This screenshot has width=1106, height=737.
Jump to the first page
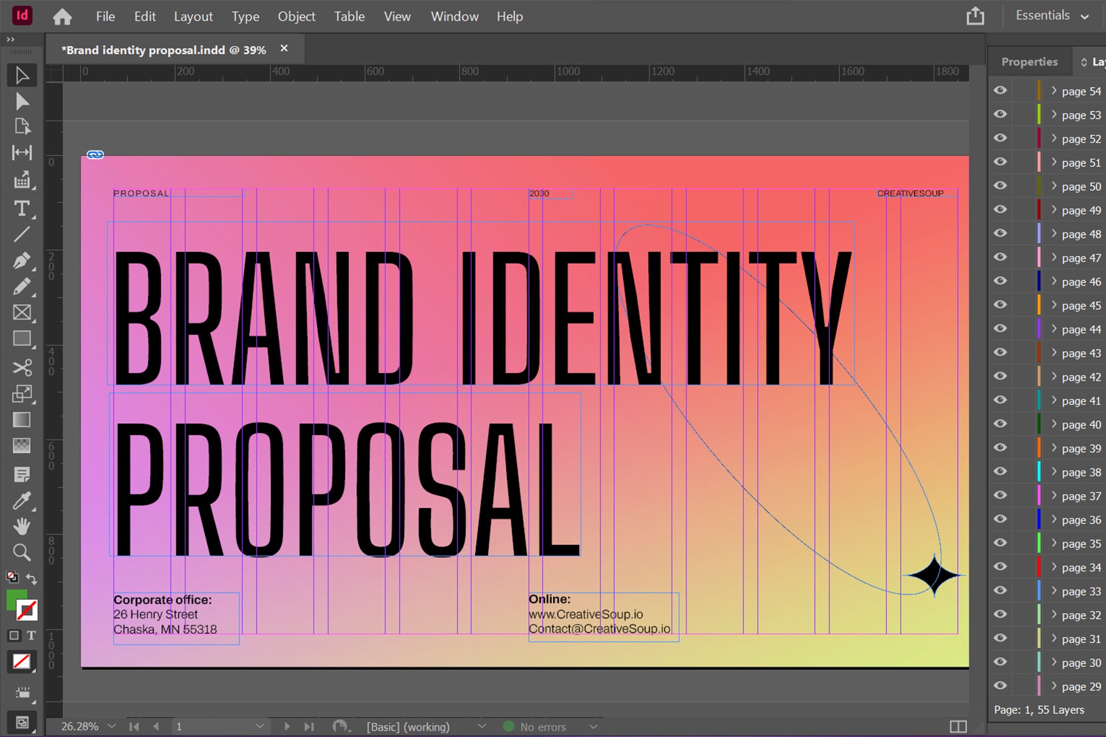pyautogui.click(x=134, y=726)
